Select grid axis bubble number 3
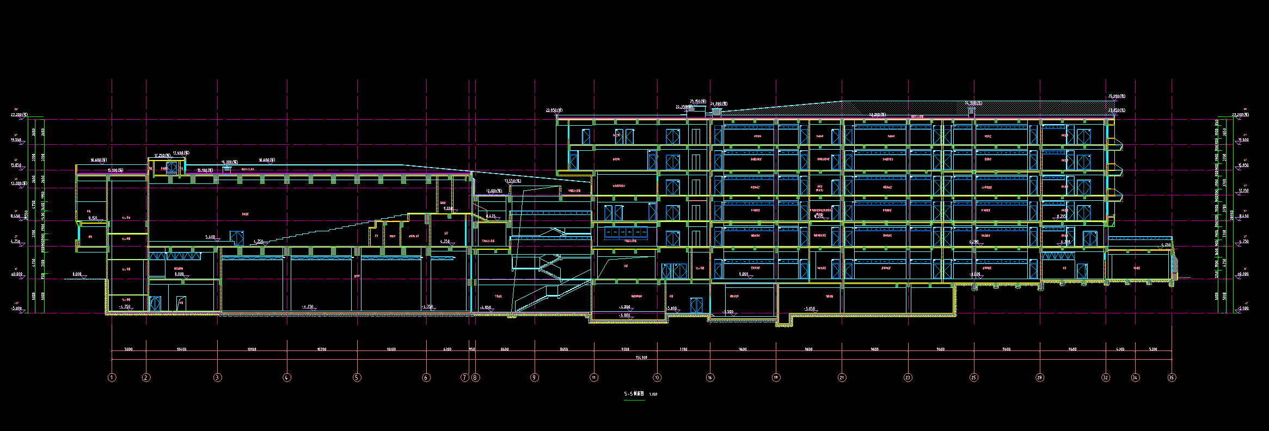 pyautogui.click(x=218, y=378)
